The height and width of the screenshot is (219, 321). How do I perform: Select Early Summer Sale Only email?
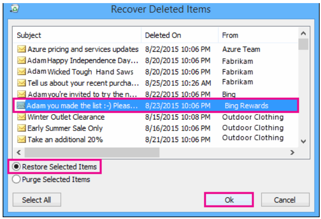pos(156,128)
